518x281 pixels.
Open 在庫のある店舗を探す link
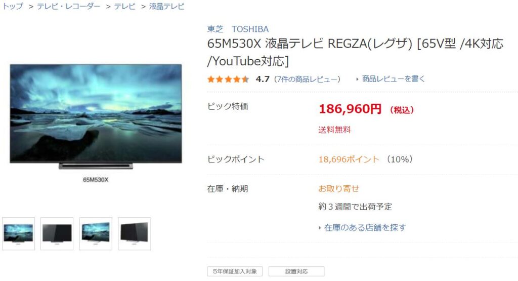pyautogui.click(x=365, y=227)
